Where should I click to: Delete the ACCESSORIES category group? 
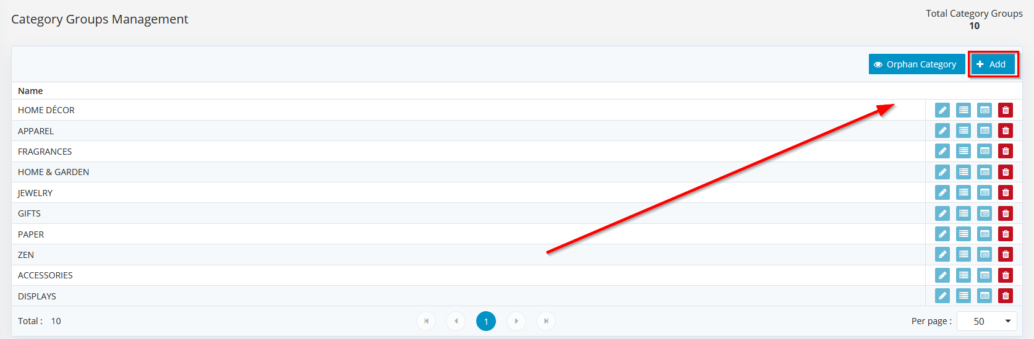[x=1006, y=275]
